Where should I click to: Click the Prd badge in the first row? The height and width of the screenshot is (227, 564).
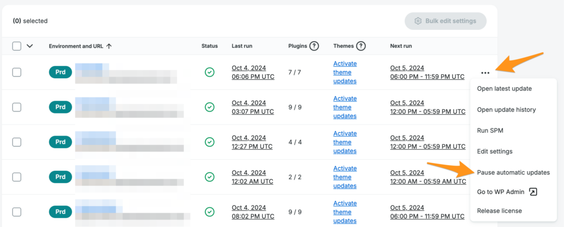click(x=60, y=72)
